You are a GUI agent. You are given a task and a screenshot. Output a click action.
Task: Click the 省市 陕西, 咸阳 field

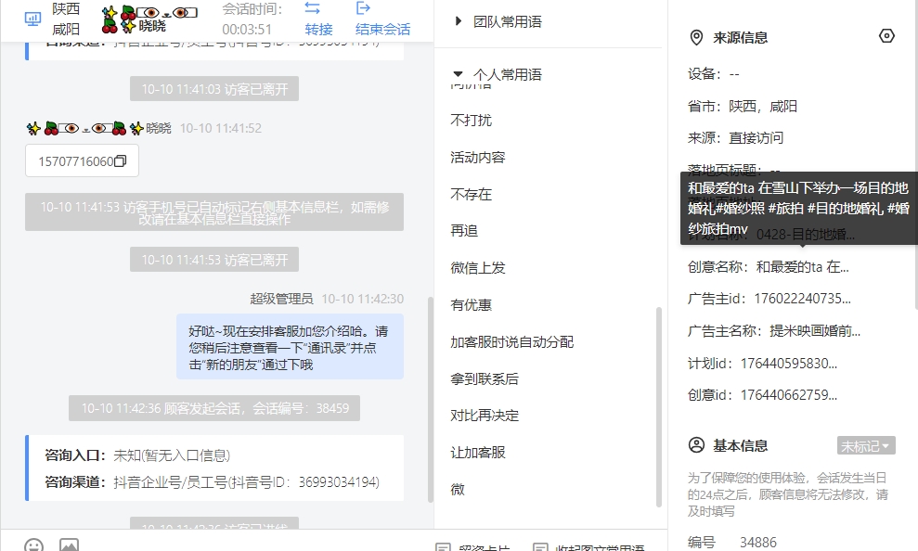[x=743, y=107]
